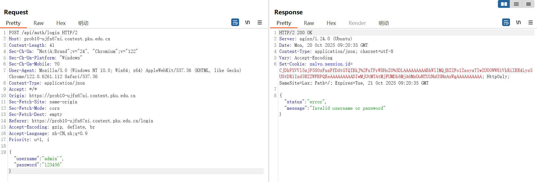The image size is (537, 182).
Task: Show non-printable characters in Request editor
Action: tap(248, 22)
